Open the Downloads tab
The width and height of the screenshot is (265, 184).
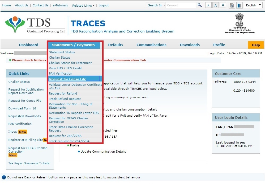click(x=190, y=45)
